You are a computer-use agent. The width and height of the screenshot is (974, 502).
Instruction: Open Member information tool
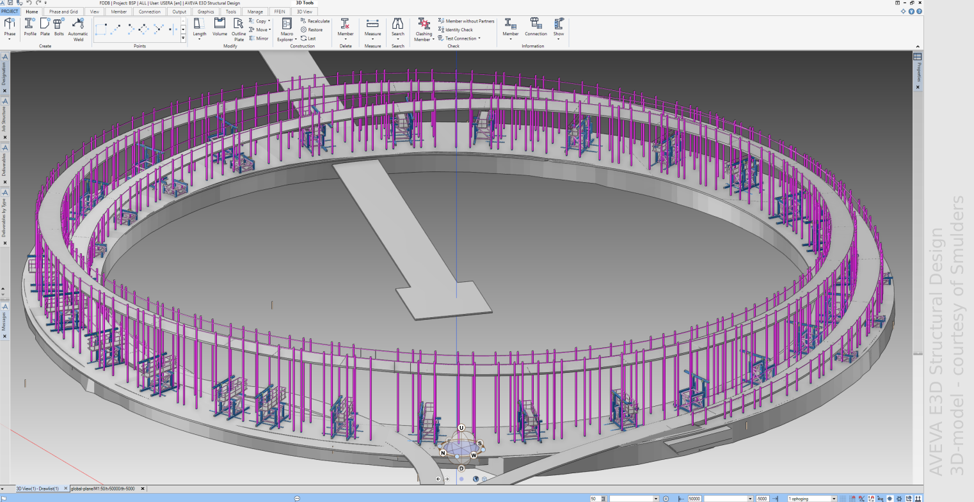click(x=511, y=28)
